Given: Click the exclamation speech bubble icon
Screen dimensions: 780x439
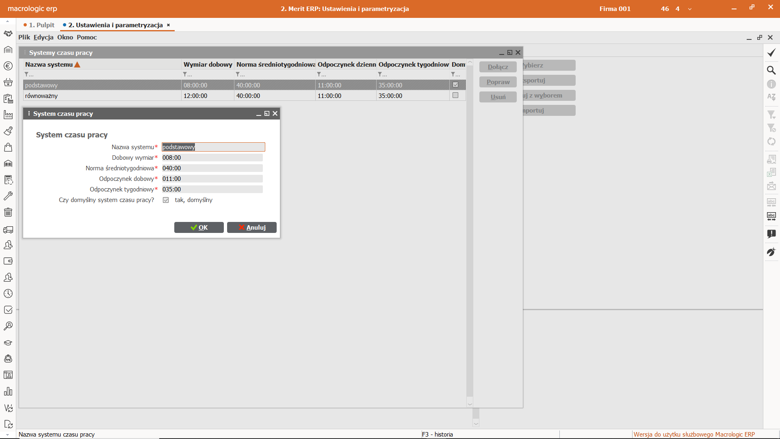Looking at the screenshot, I should pos(771,234).
